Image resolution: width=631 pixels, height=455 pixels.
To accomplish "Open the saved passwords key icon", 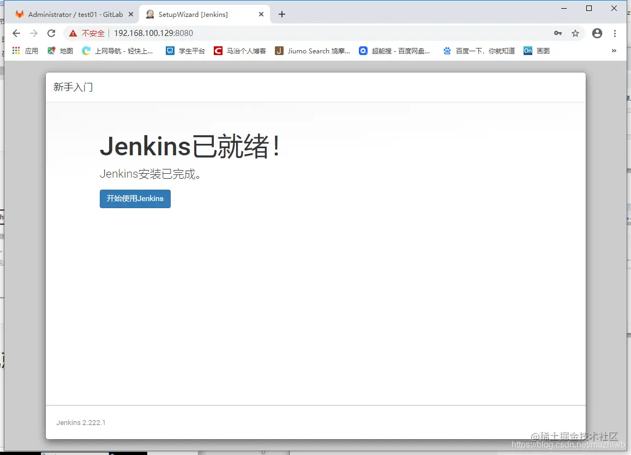I will coord(558,33).
